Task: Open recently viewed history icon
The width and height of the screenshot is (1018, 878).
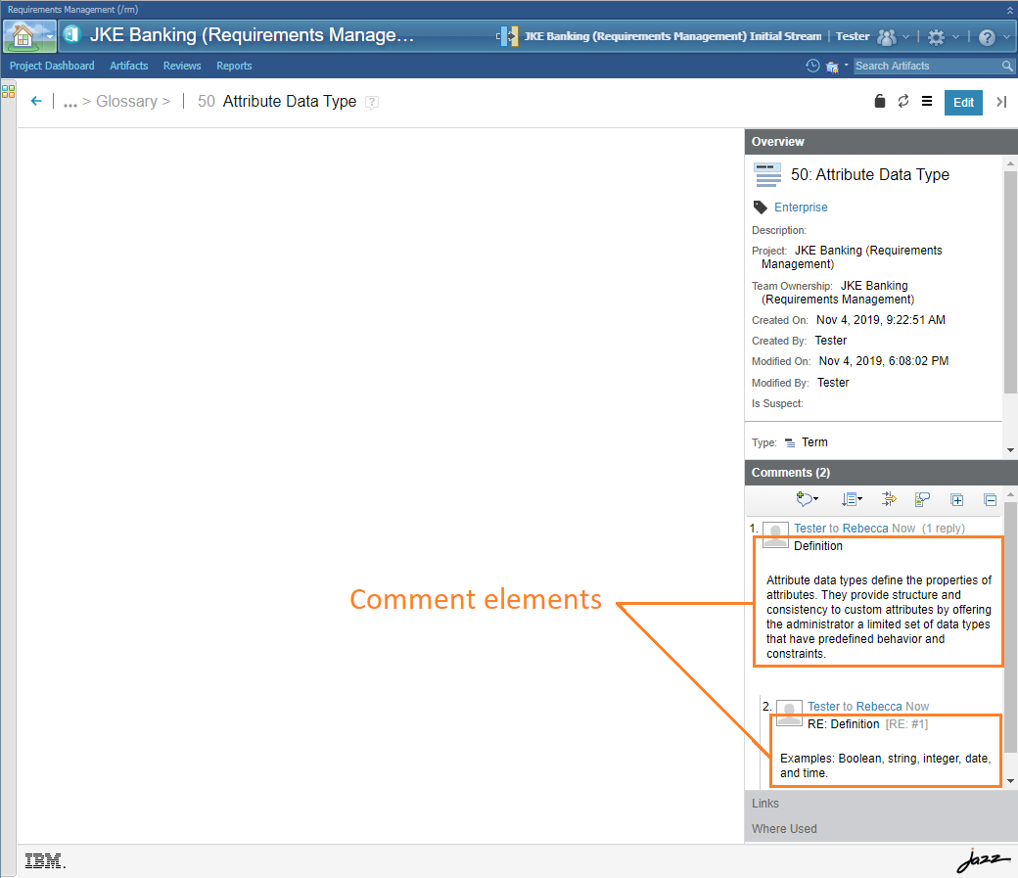Action: coord(812,66)
